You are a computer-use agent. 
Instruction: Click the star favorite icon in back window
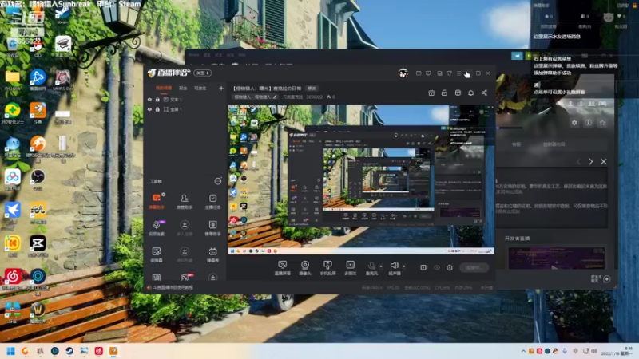pos(602,123)
